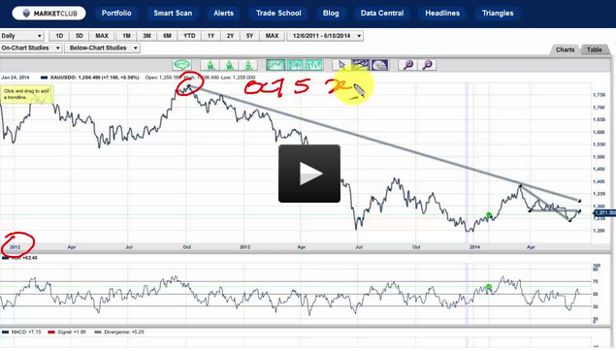The image size is (616, 351).
Task: Open the Smart Scan menu
Action: [173, 13]
